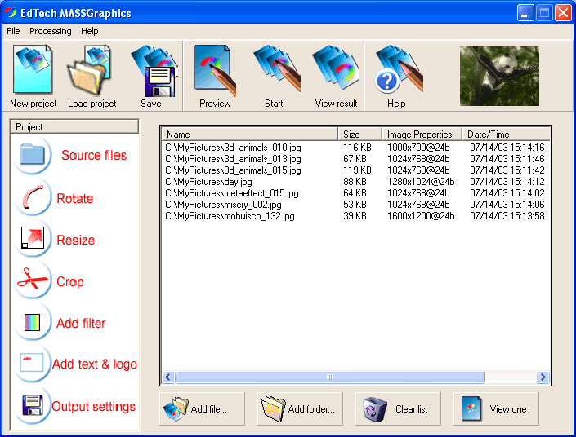Click the Date/Time column header
Screen dimensions: 576x437
pyautogui.click(x=506, y=135)
